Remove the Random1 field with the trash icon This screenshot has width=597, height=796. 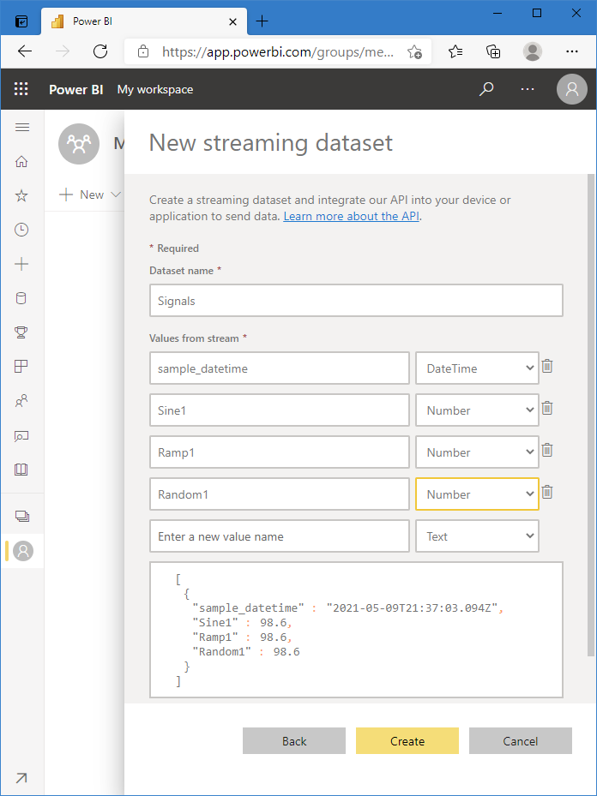546,492
